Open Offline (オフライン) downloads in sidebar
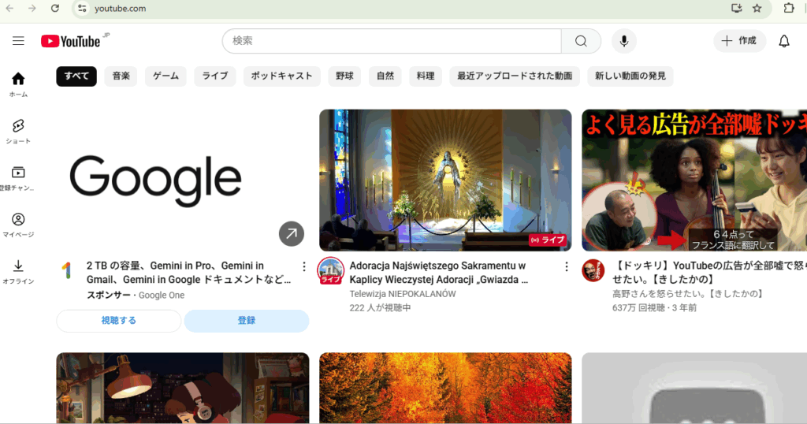 [x=18, y=270]
